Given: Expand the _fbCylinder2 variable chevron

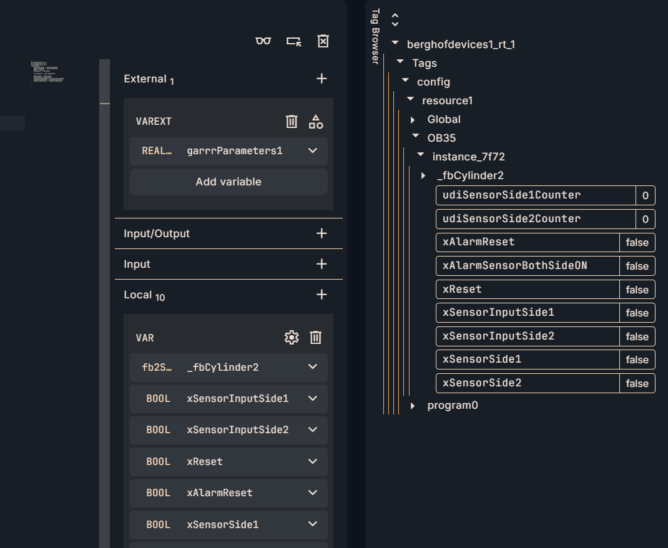Looking at the screenshot, I should [x=313, y=368].
